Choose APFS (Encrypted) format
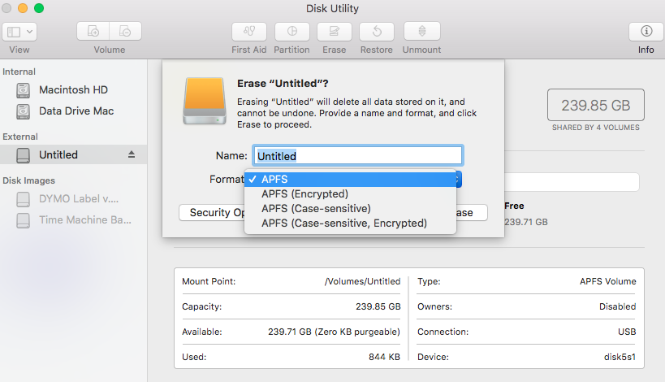 [350, 194]
